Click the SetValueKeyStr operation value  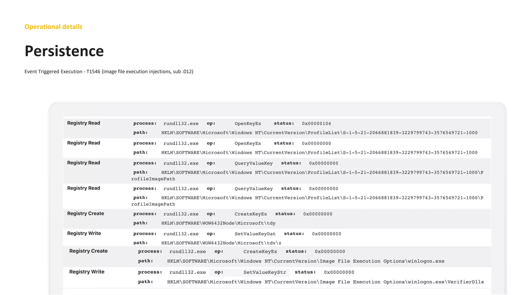[x=265, y=272]
